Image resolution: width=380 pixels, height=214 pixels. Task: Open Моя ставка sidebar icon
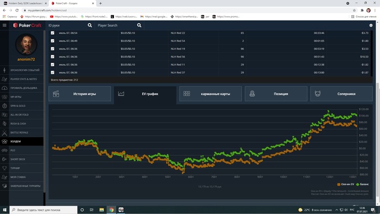[x=4, y=177]
